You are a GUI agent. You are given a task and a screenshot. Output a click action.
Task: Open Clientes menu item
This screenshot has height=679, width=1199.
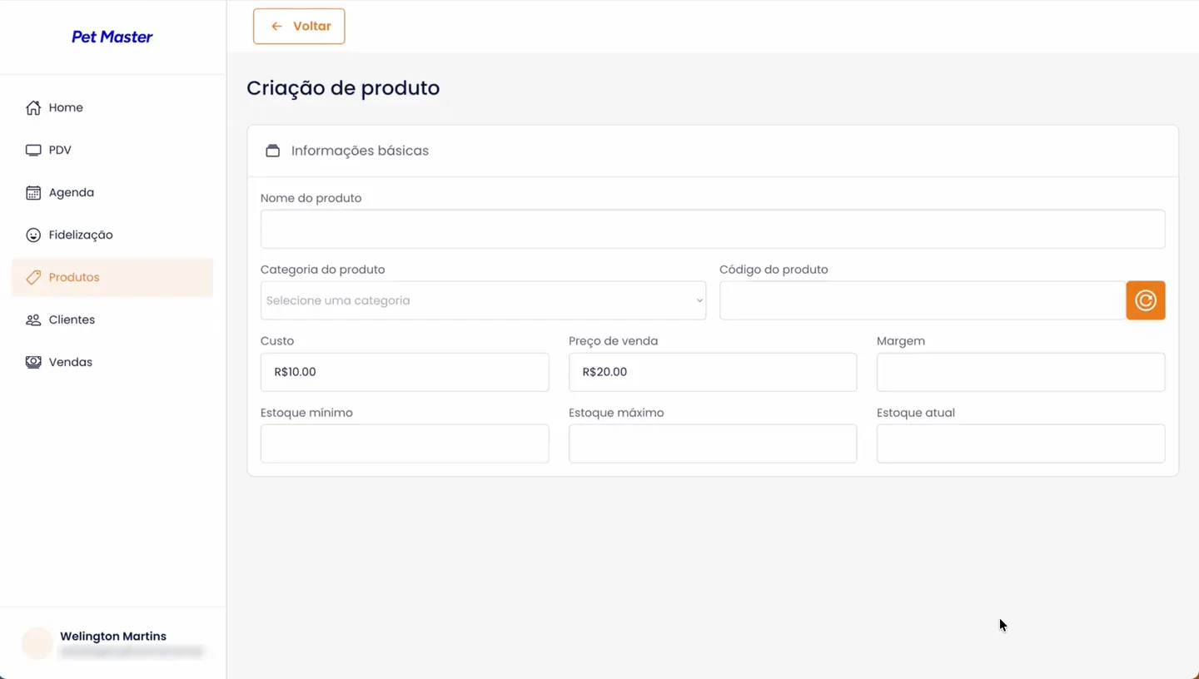(x=112, y=320)
